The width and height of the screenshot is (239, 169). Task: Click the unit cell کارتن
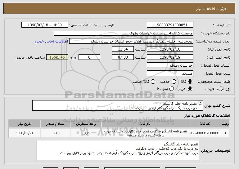pos(86,133)
